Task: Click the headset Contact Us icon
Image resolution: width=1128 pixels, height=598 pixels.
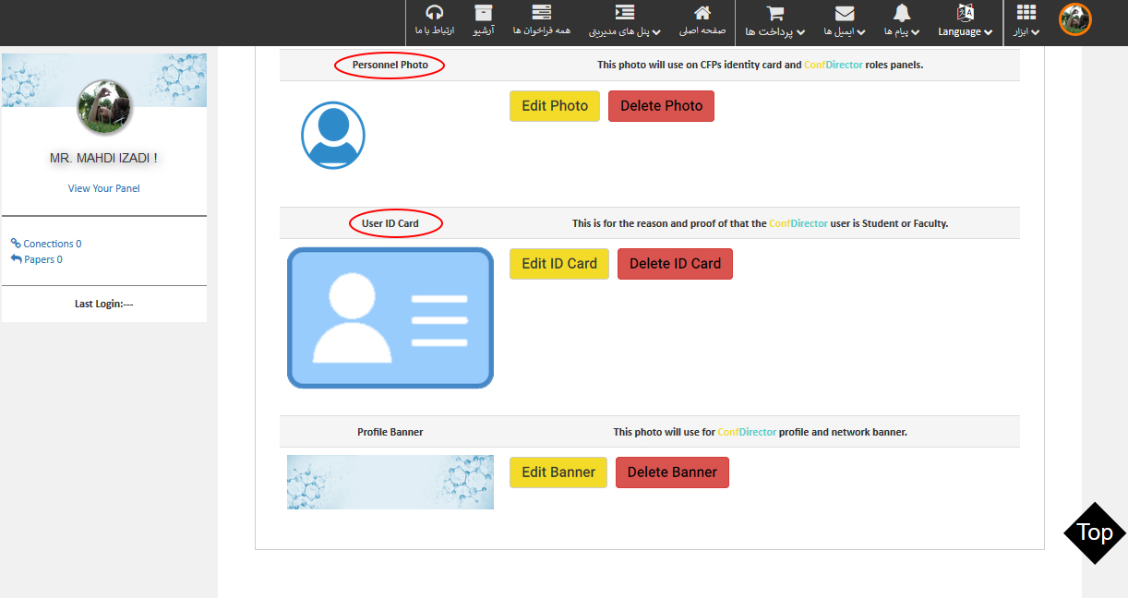Action: tap(434, 13)
